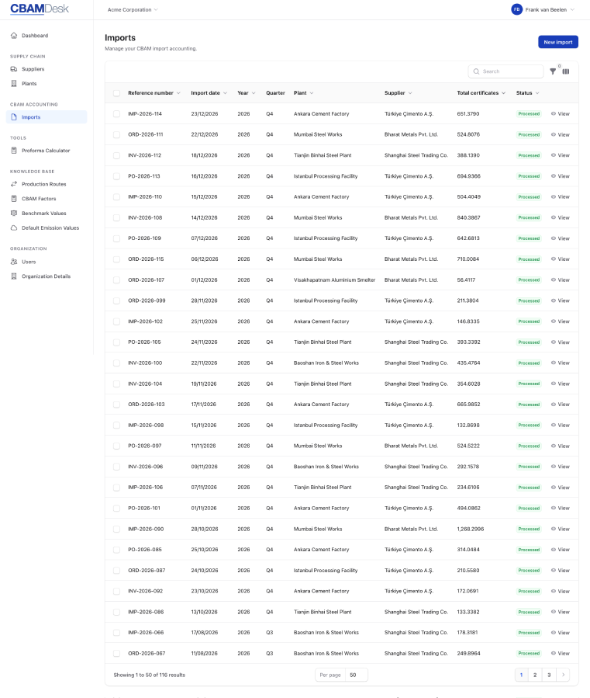
Task: Open Plants under Supply Chain
Action: pos(29,84)
